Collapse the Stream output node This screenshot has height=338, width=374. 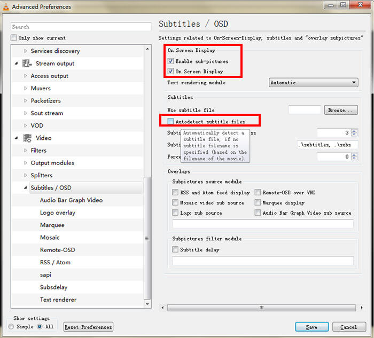tap(17, 64)
